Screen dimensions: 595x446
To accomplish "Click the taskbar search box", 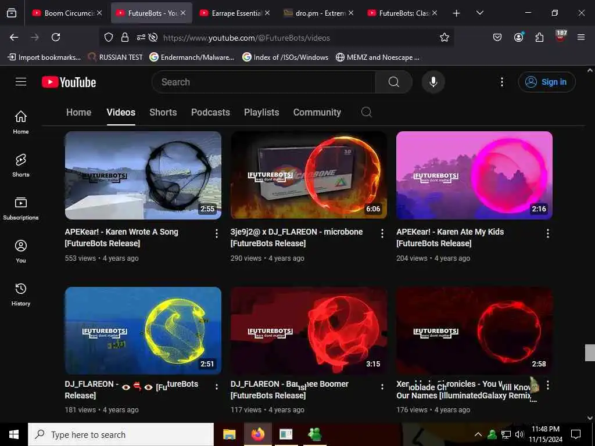I will (121, 434).
